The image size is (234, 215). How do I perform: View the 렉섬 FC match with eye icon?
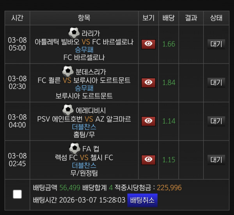pos(148,159)
